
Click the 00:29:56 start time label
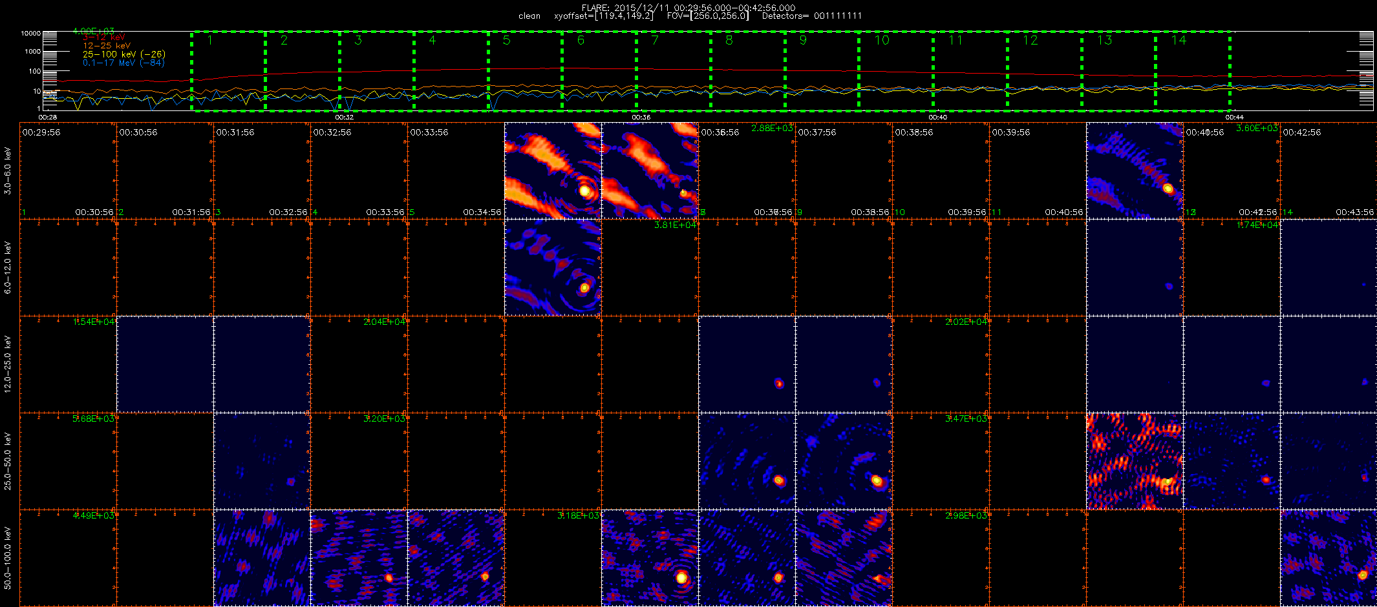[41, 132]
